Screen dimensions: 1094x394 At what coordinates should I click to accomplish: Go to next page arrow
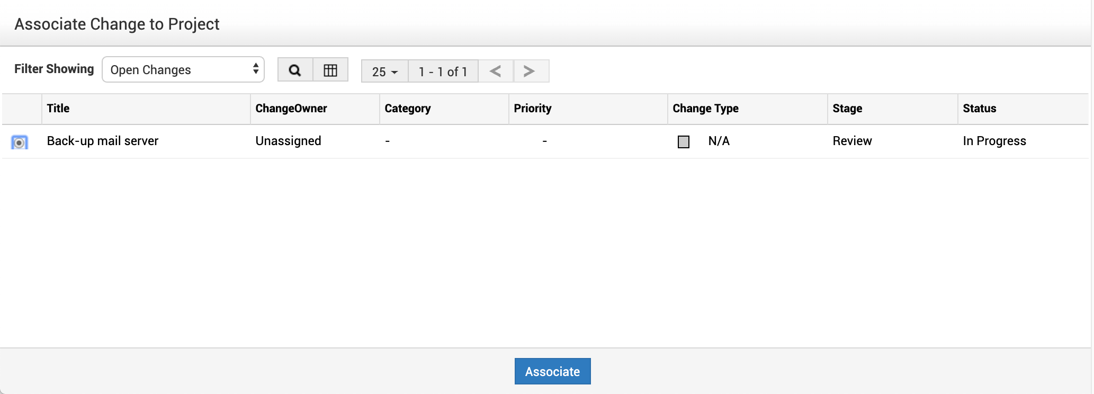[x=530, y=71]
